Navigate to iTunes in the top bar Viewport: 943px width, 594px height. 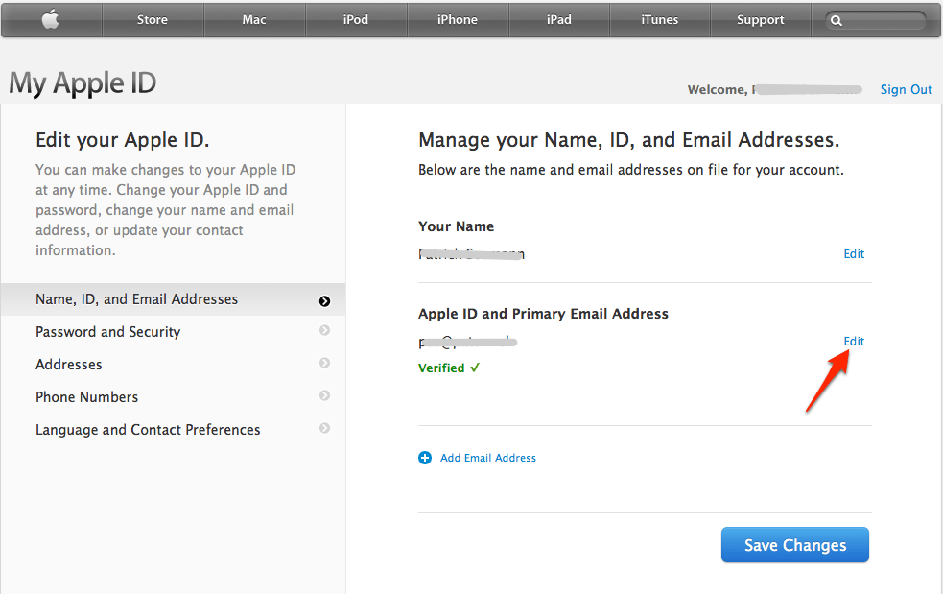(x=659, y=19)
